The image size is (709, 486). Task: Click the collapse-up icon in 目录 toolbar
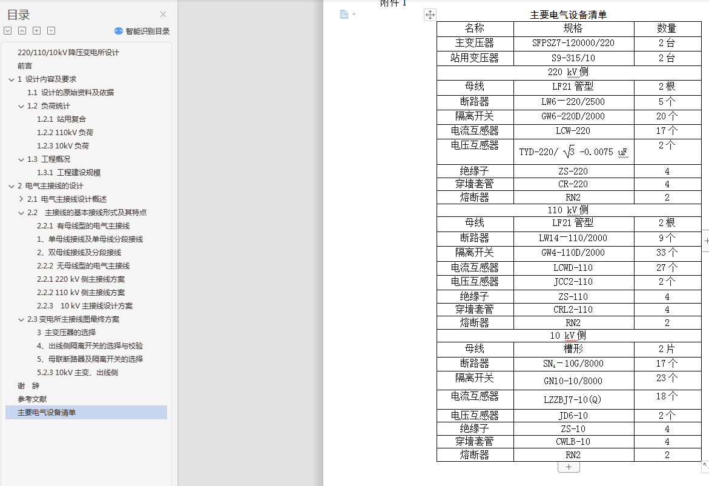(22, 31)
